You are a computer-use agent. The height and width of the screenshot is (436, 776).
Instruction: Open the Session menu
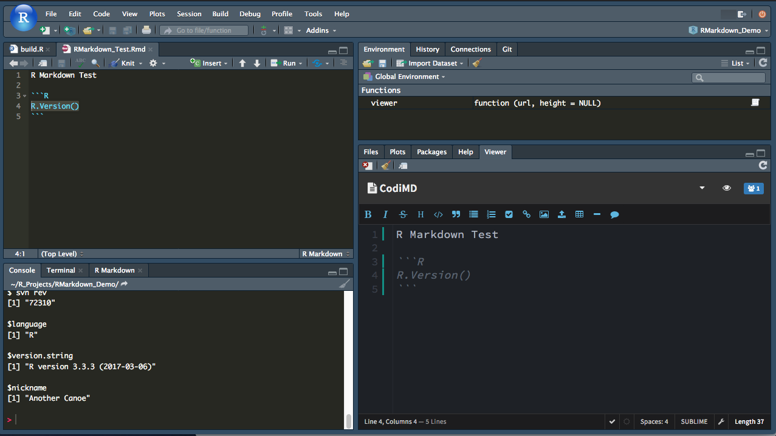coord(189,14)
